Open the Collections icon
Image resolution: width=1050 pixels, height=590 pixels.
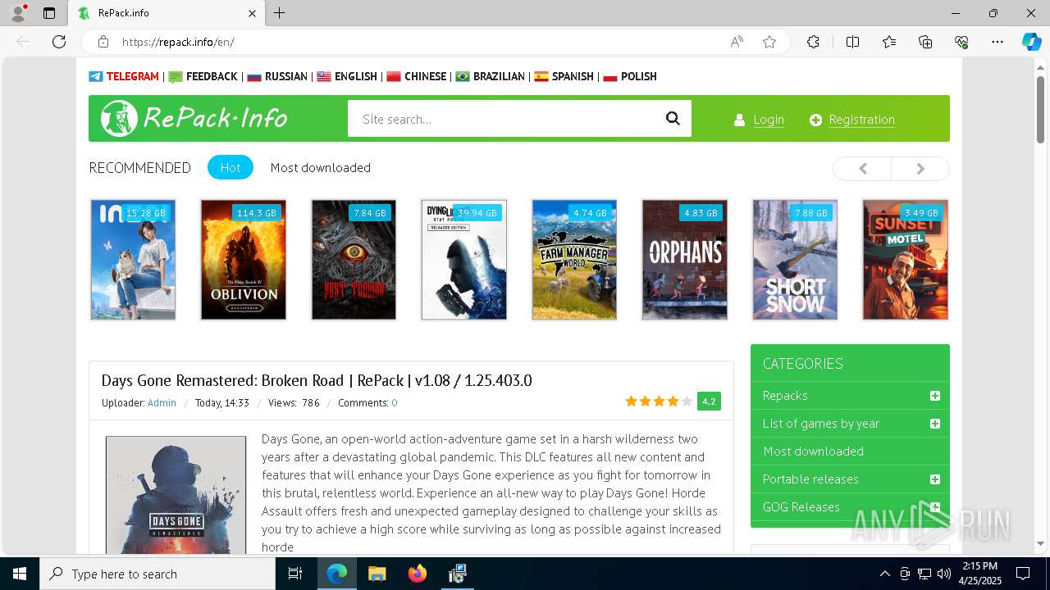[x=925, y=42]
